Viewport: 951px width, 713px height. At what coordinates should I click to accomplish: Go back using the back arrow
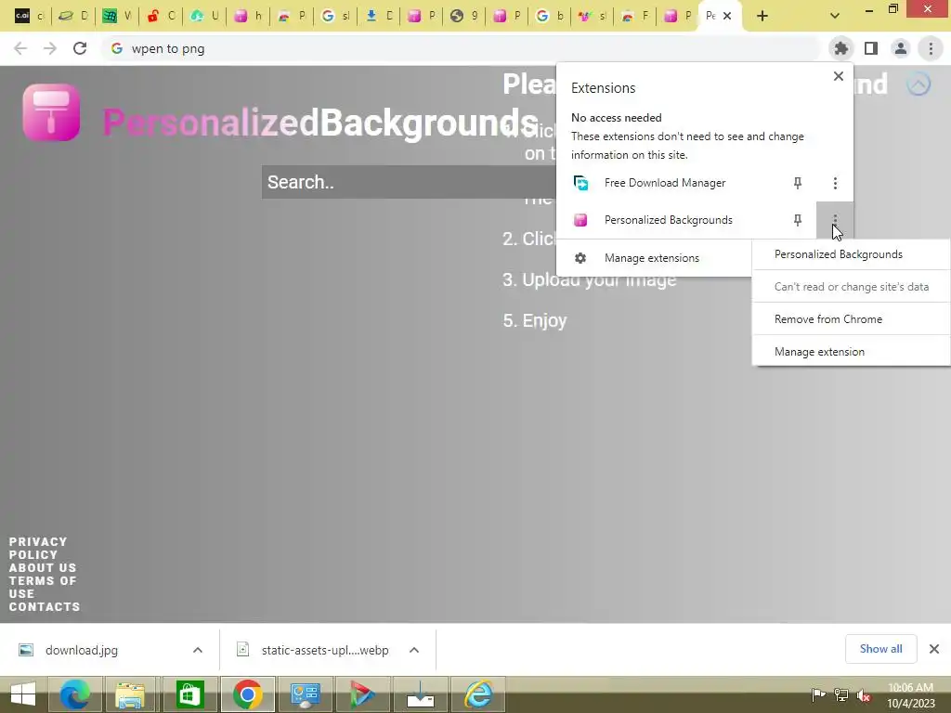pyautogui.click(x=20, y=48)
